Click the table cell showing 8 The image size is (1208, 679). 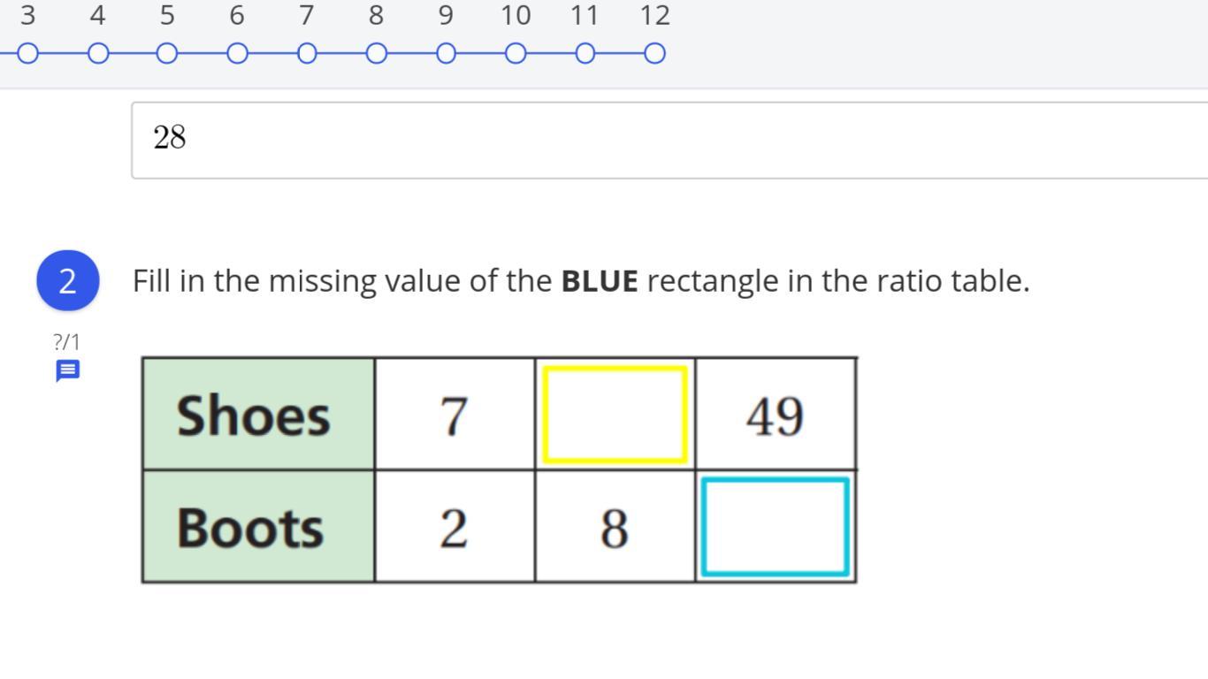click(x=615, y=527)
